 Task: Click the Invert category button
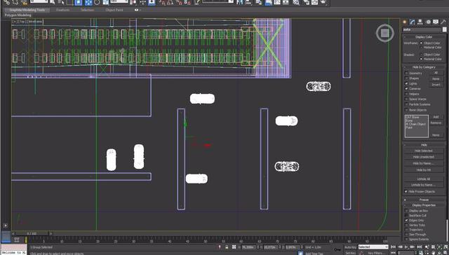tap(436, 85)
